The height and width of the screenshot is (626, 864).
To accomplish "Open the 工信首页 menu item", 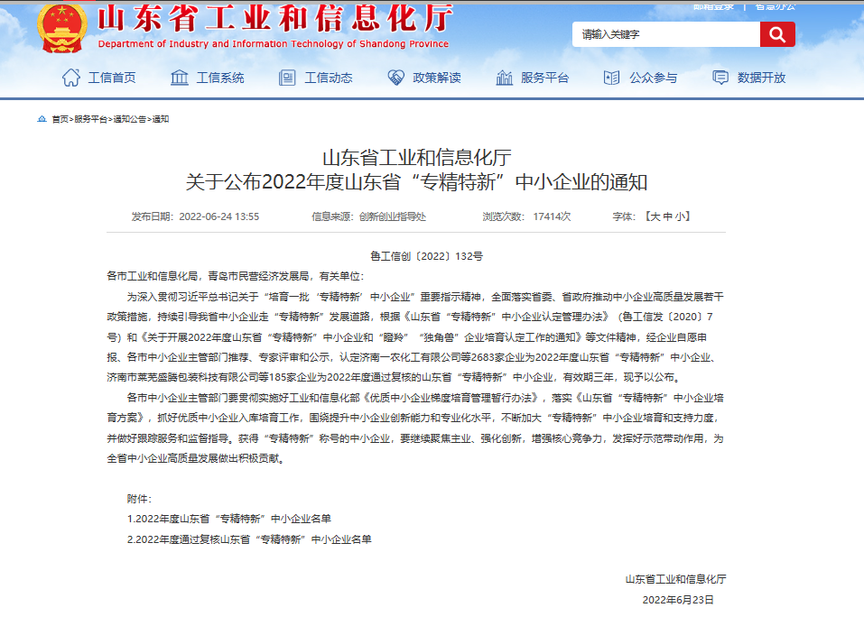I will point(112,78).
